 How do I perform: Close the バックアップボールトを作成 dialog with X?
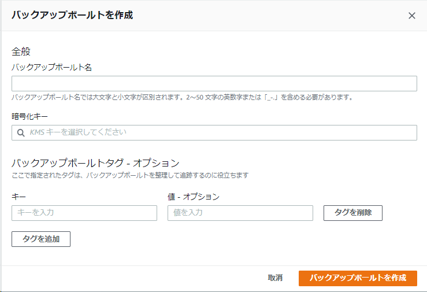411,16
